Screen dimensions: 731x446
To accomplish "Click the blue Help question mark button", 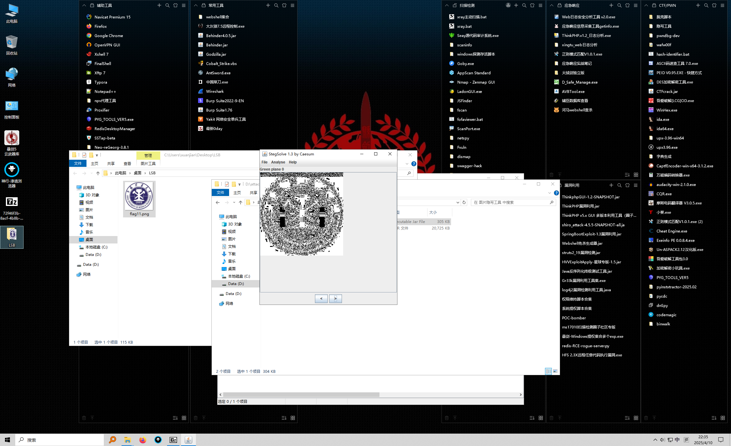I will coord(414,164).
